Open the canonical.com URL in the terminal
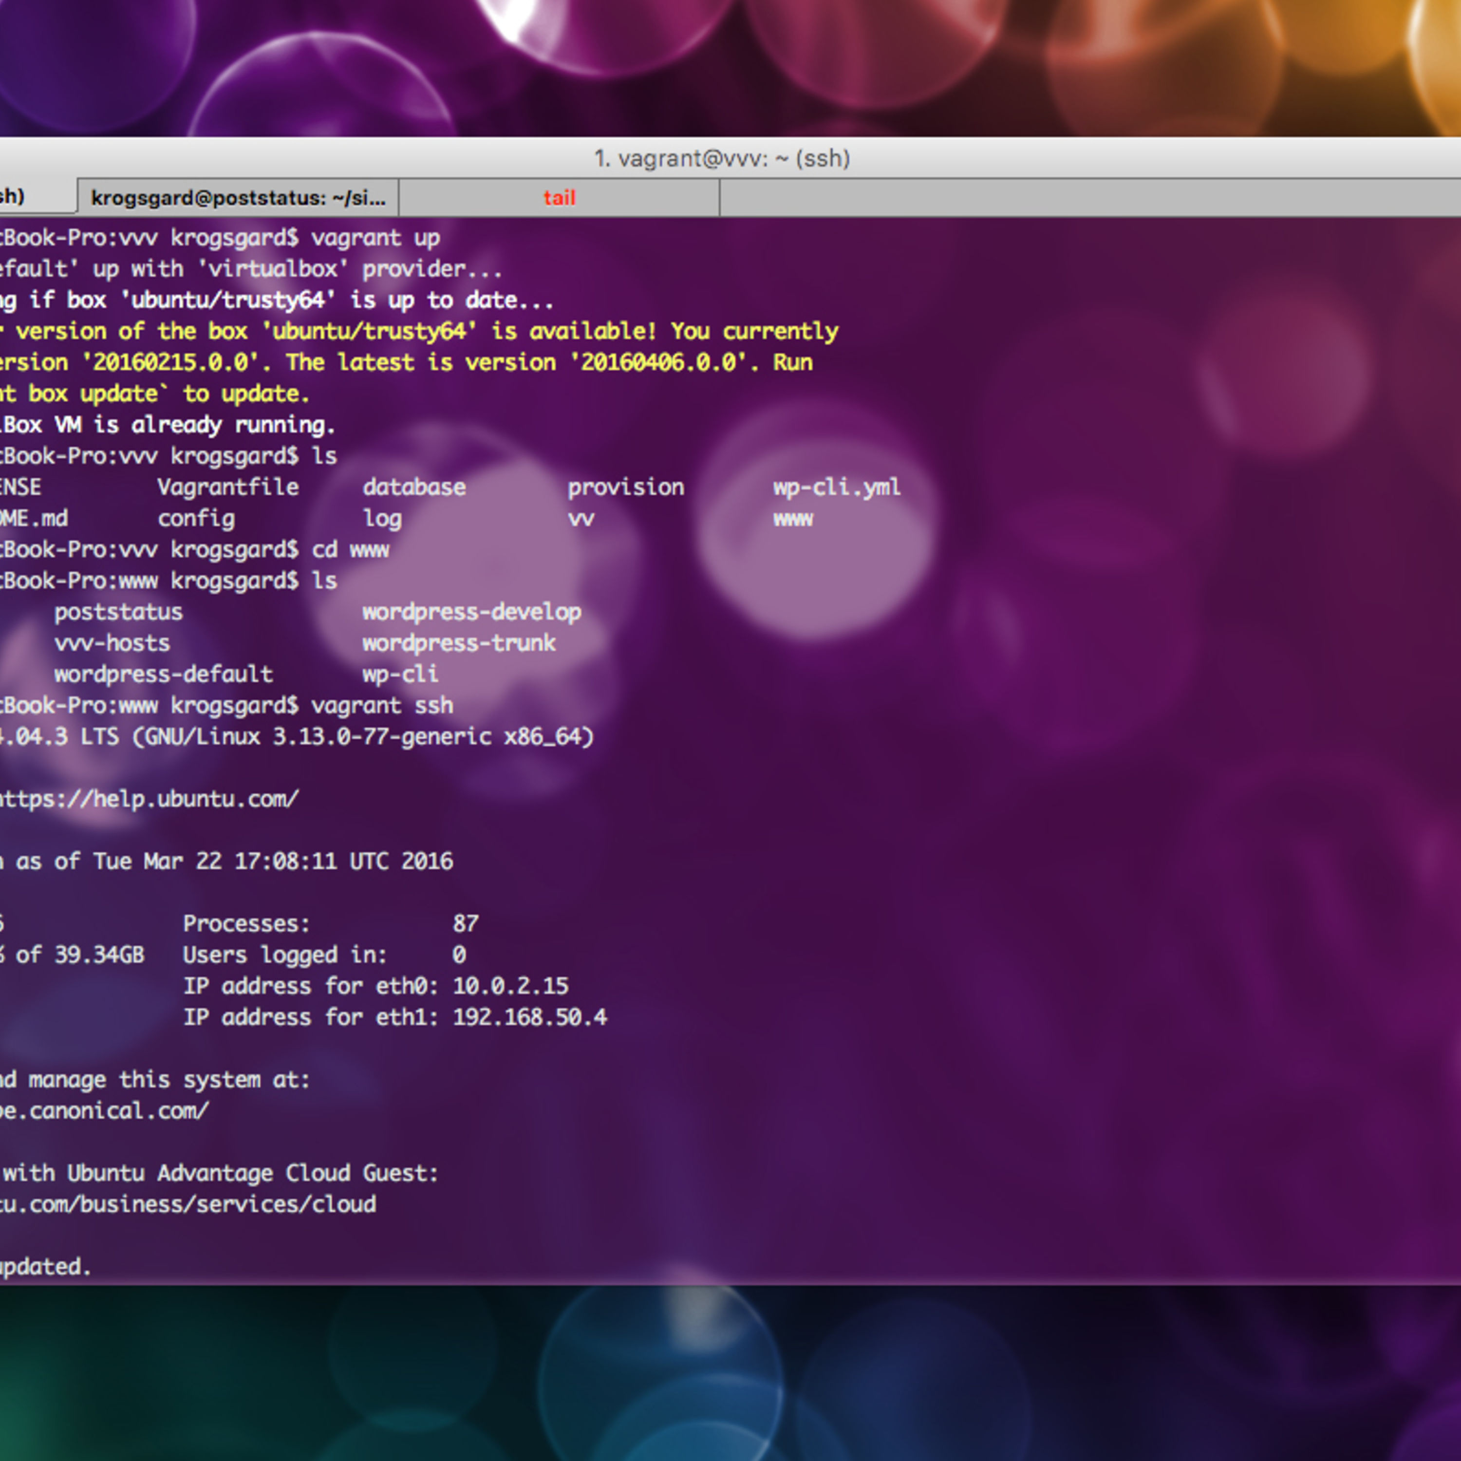The image size is (1461, 1461). 104,1110
